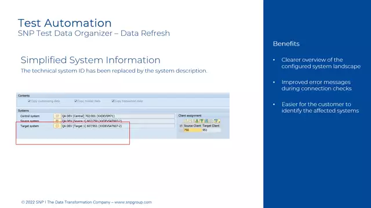Click the www.snpgroup.com footer text
Image resolution: width=371 pixels, height=208 pixels.
click(133, 202)
